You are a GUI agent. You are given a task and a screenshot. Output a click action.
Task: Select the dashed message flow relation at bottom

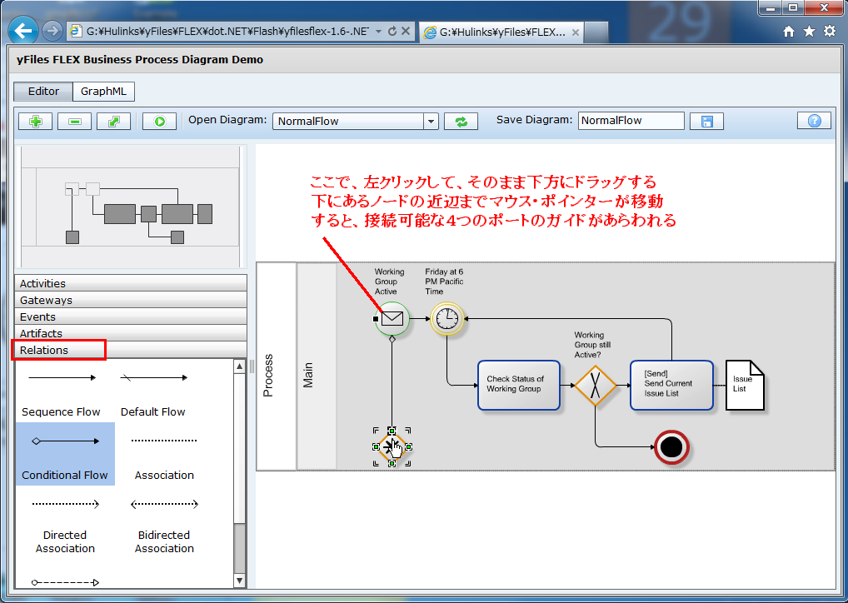(x=66, y=582)
